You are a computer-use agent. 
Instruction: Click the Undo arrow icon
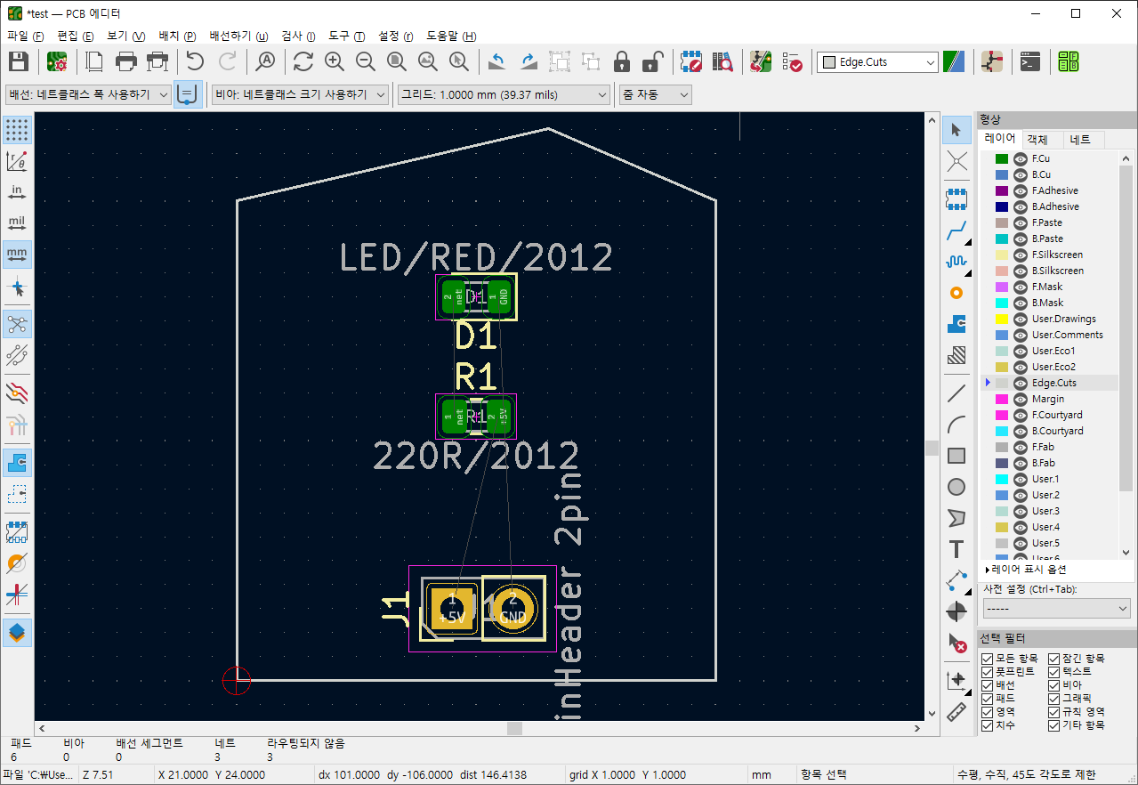pos(195,61)
